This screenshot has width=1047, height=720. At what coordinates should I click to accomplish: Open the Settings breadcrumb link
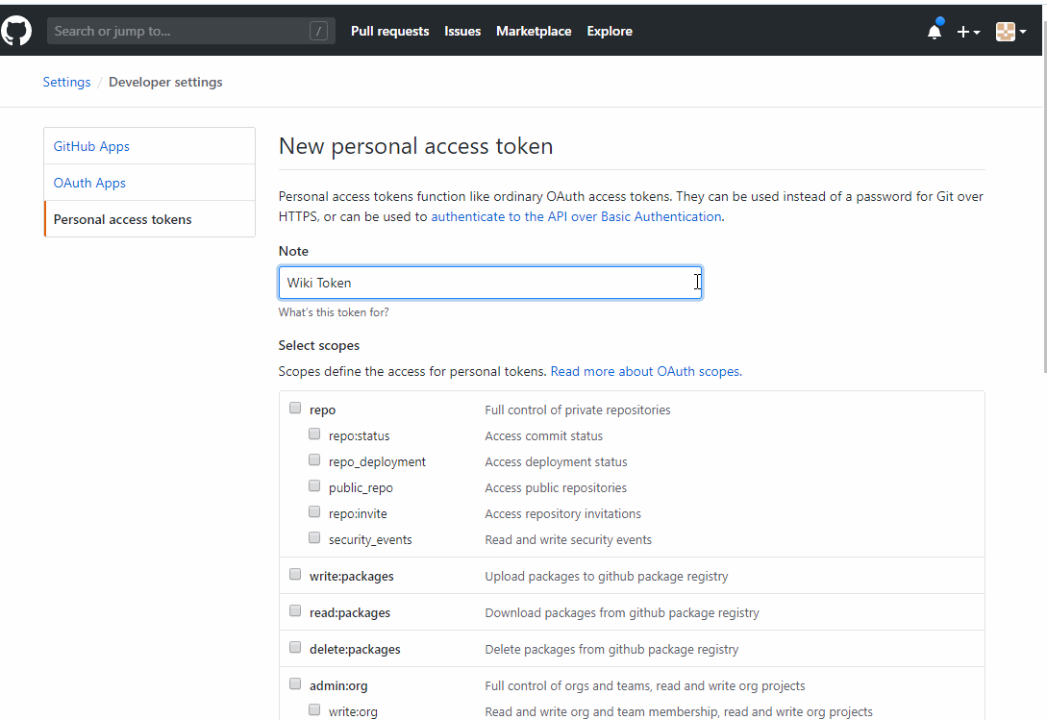(66, 82)
